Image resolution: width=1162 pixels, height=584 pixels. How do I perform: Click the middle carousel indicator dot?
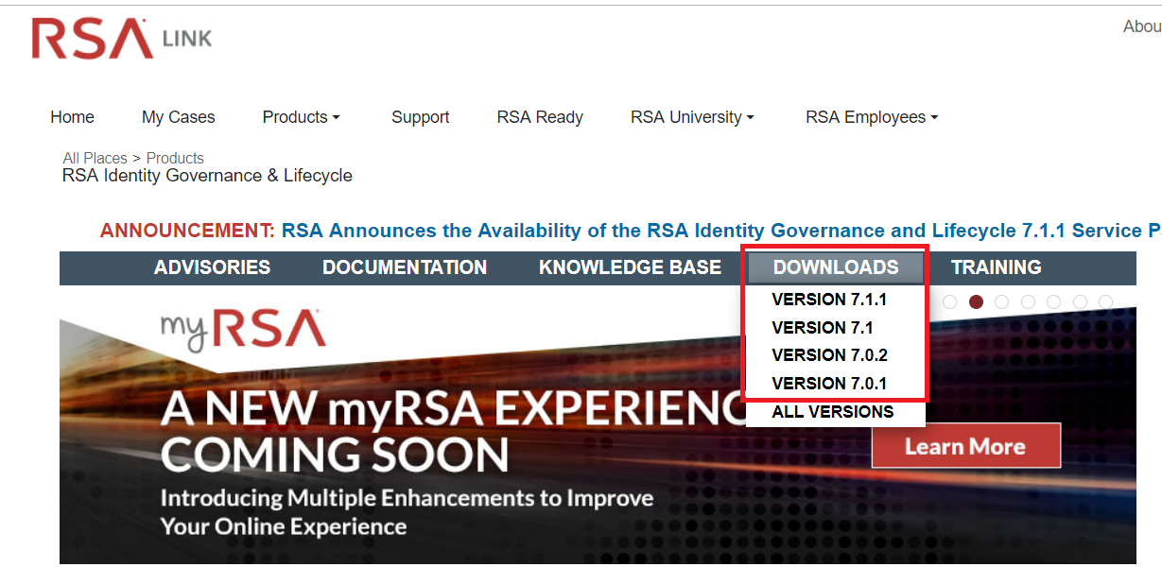coord(1029,301)
